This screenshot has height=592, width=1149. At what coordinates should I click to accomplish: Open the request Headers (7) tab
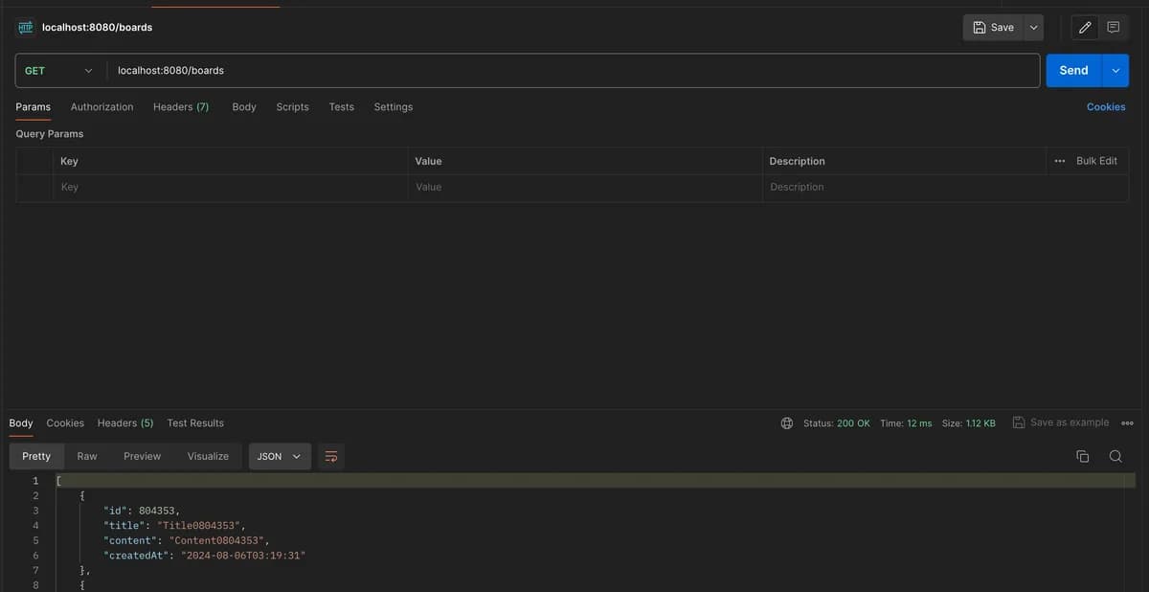[181, 107]
